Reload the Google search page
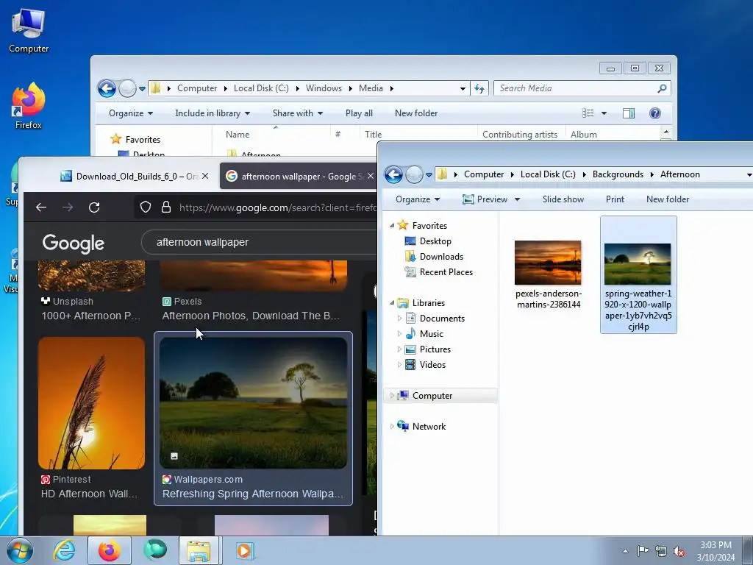The image size is (753, 565). coord(94,207)
